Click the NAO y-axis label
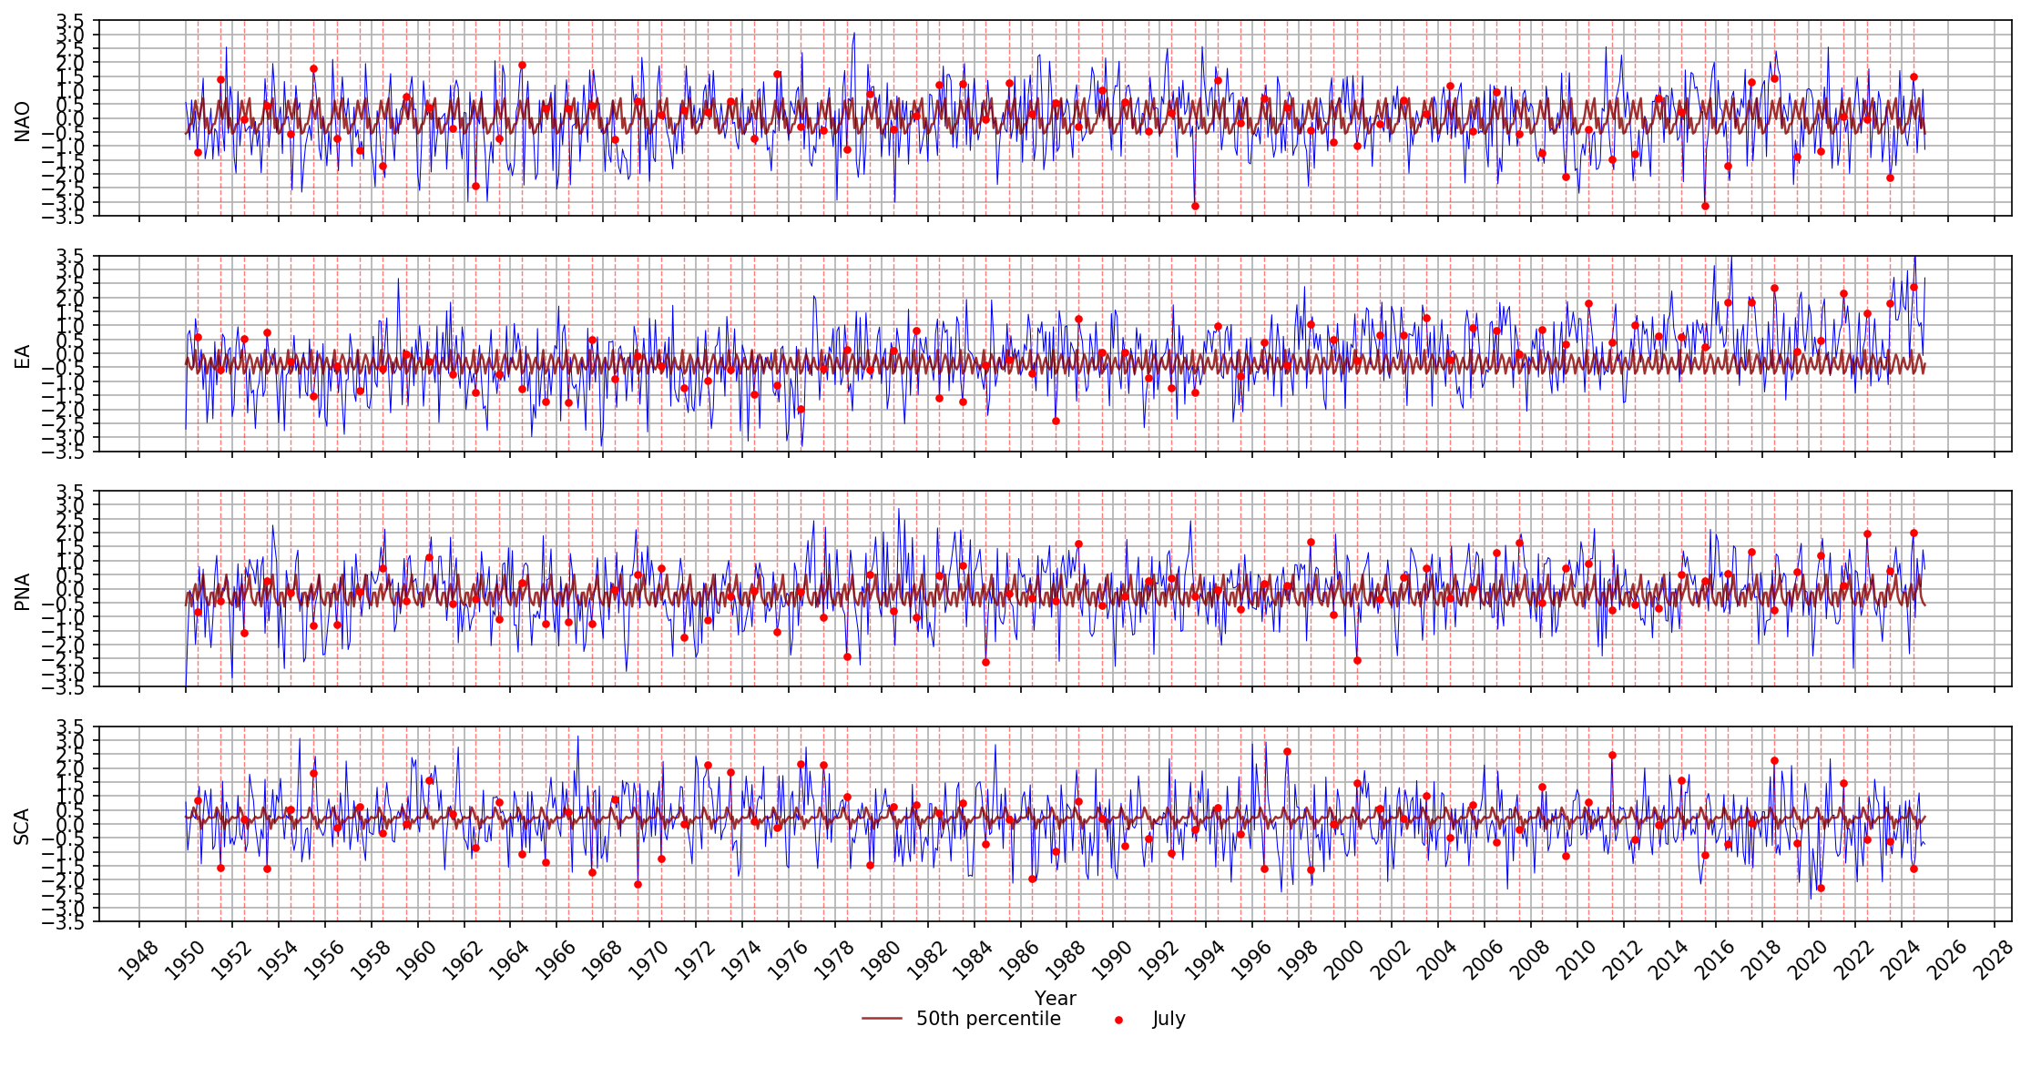This screenshot has height=1067, width=2031. (x=23, y=120)
